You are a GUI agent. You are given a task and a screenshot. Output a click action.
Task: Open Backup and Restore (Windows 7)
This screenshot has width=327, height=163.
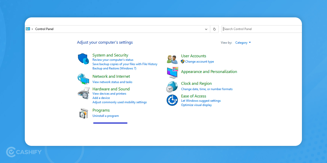pyautogui.click(x=114, y=68)
